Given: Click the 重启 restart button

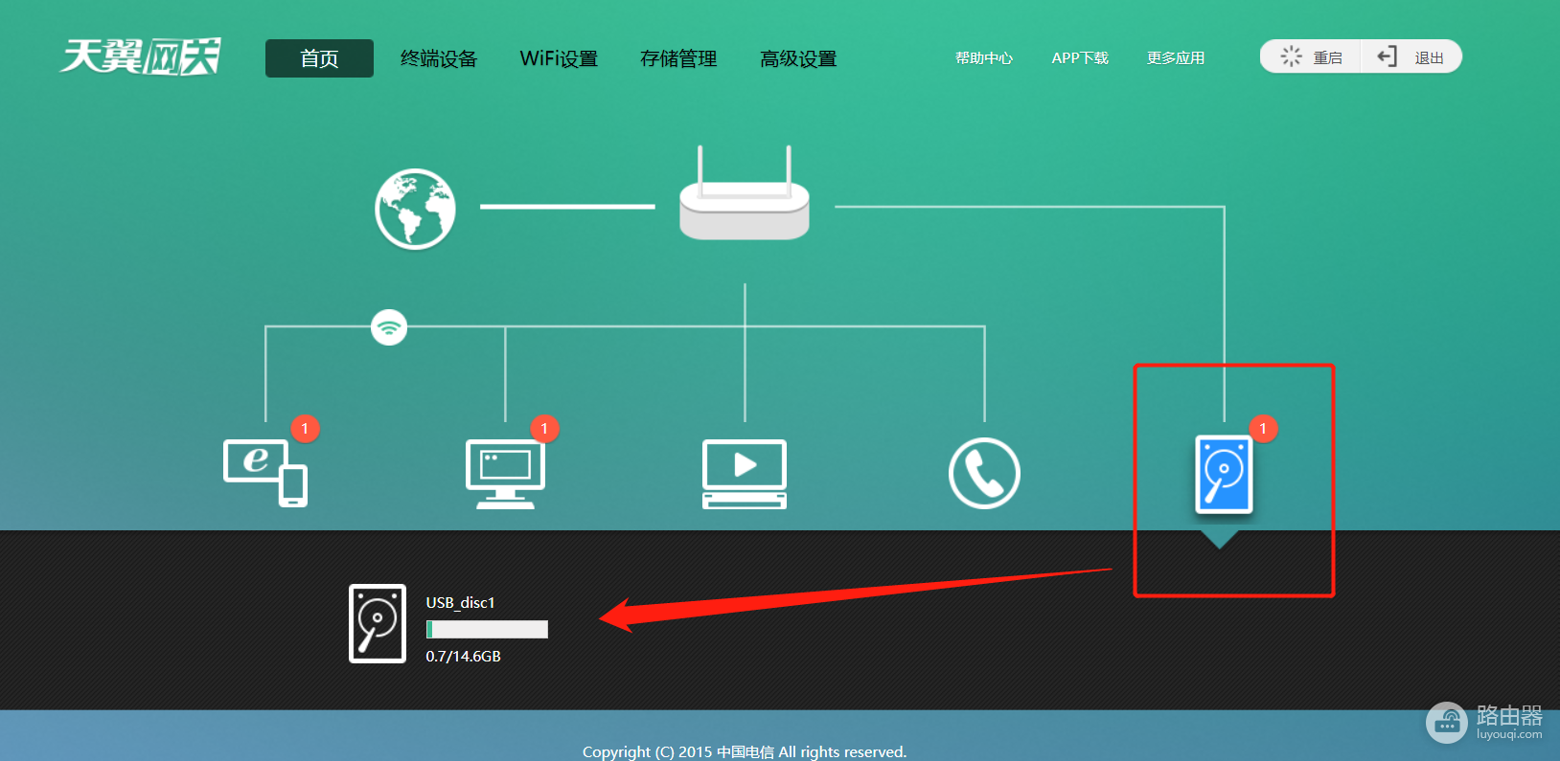Looking at the screenshot, I should [x=1311, y=56].
